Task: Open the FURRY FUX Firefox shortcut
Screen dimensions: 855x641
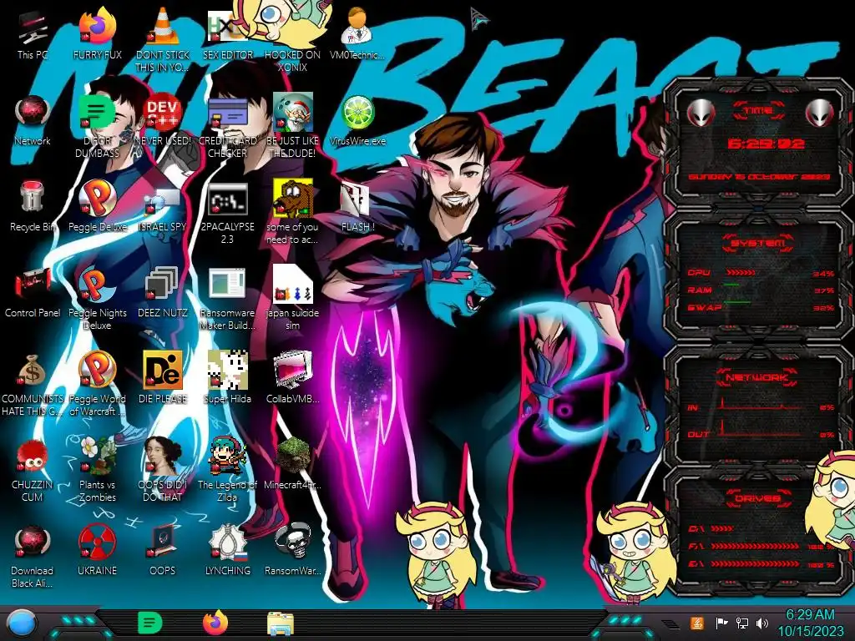Action: tap(97, 33)
